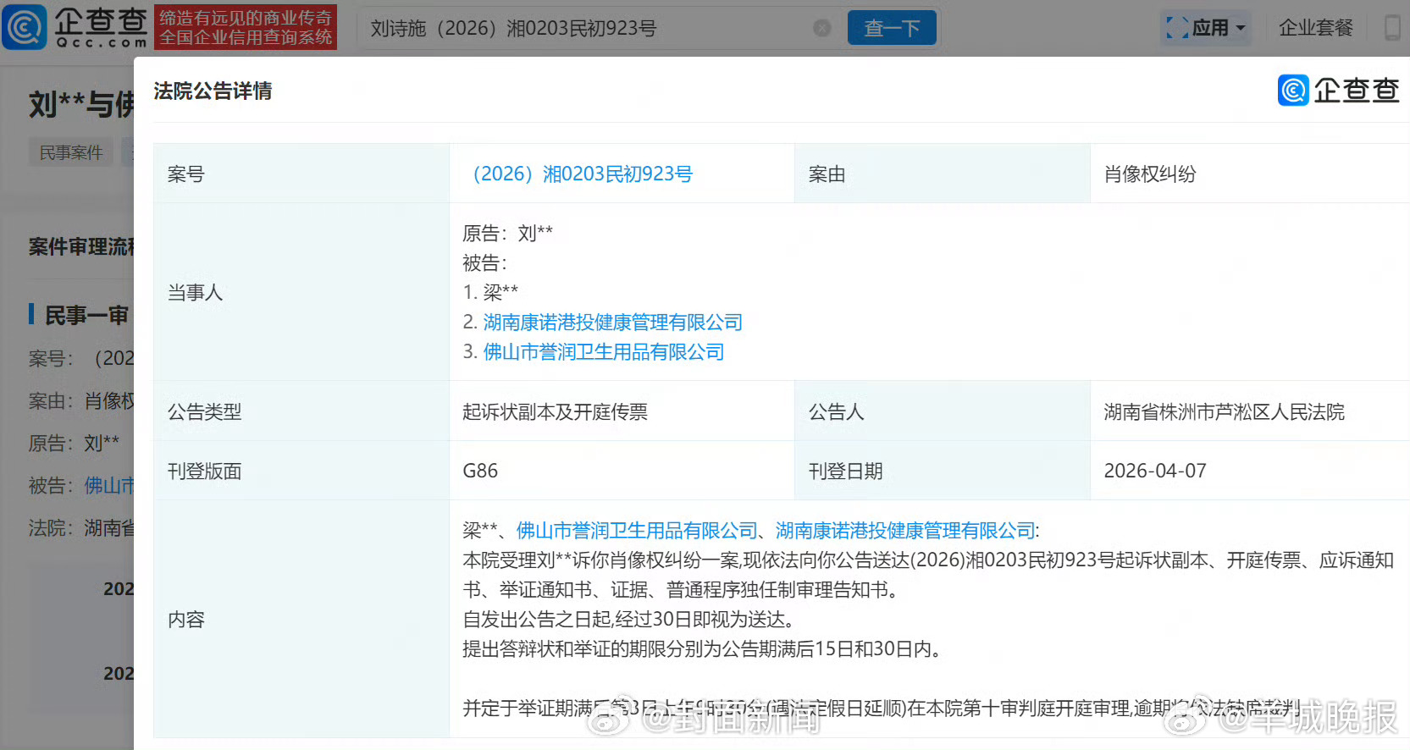Select the 公告类型 label cell
This screenshot has height=750, width=1410.
tap(301, 411)
